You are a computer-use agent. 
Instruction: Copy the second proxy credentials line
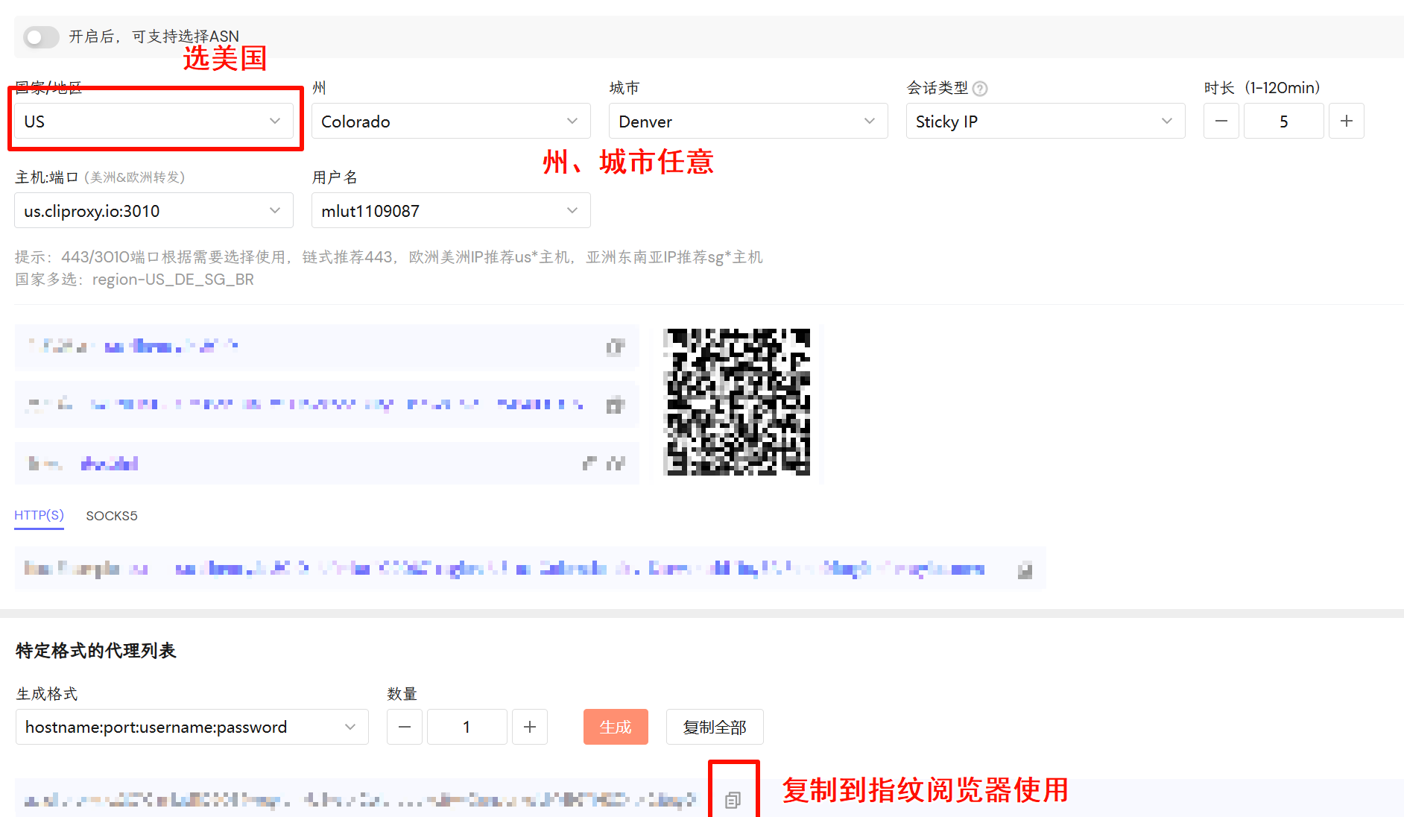pos(615,405)
